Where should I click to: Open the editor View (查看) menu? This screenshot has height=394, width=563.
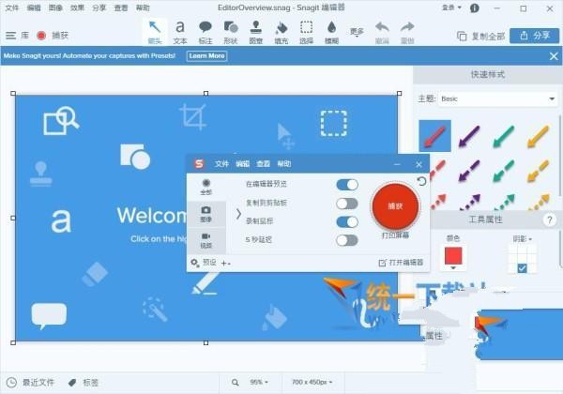121,8
